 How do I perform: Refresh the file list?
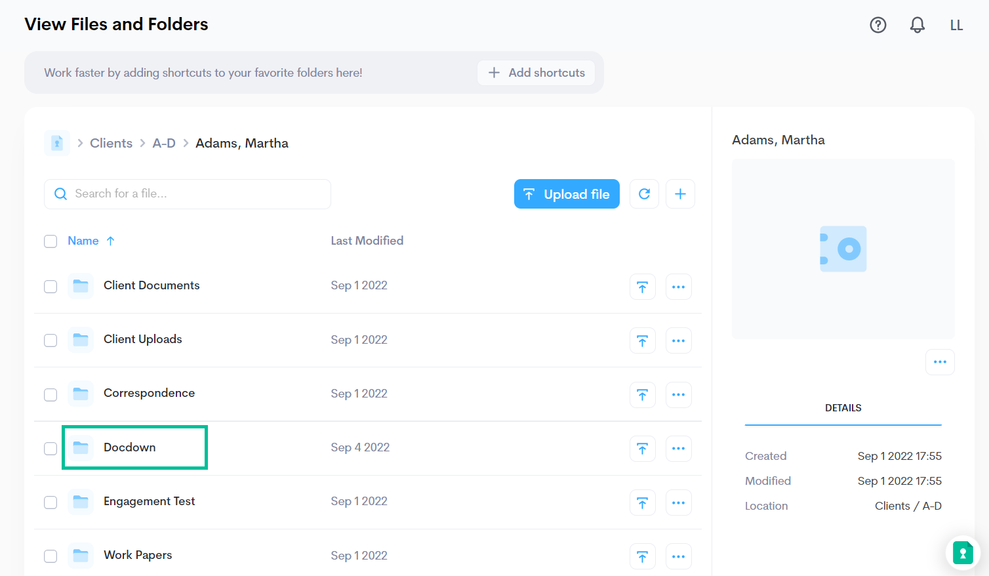click(x=644, y=194)
